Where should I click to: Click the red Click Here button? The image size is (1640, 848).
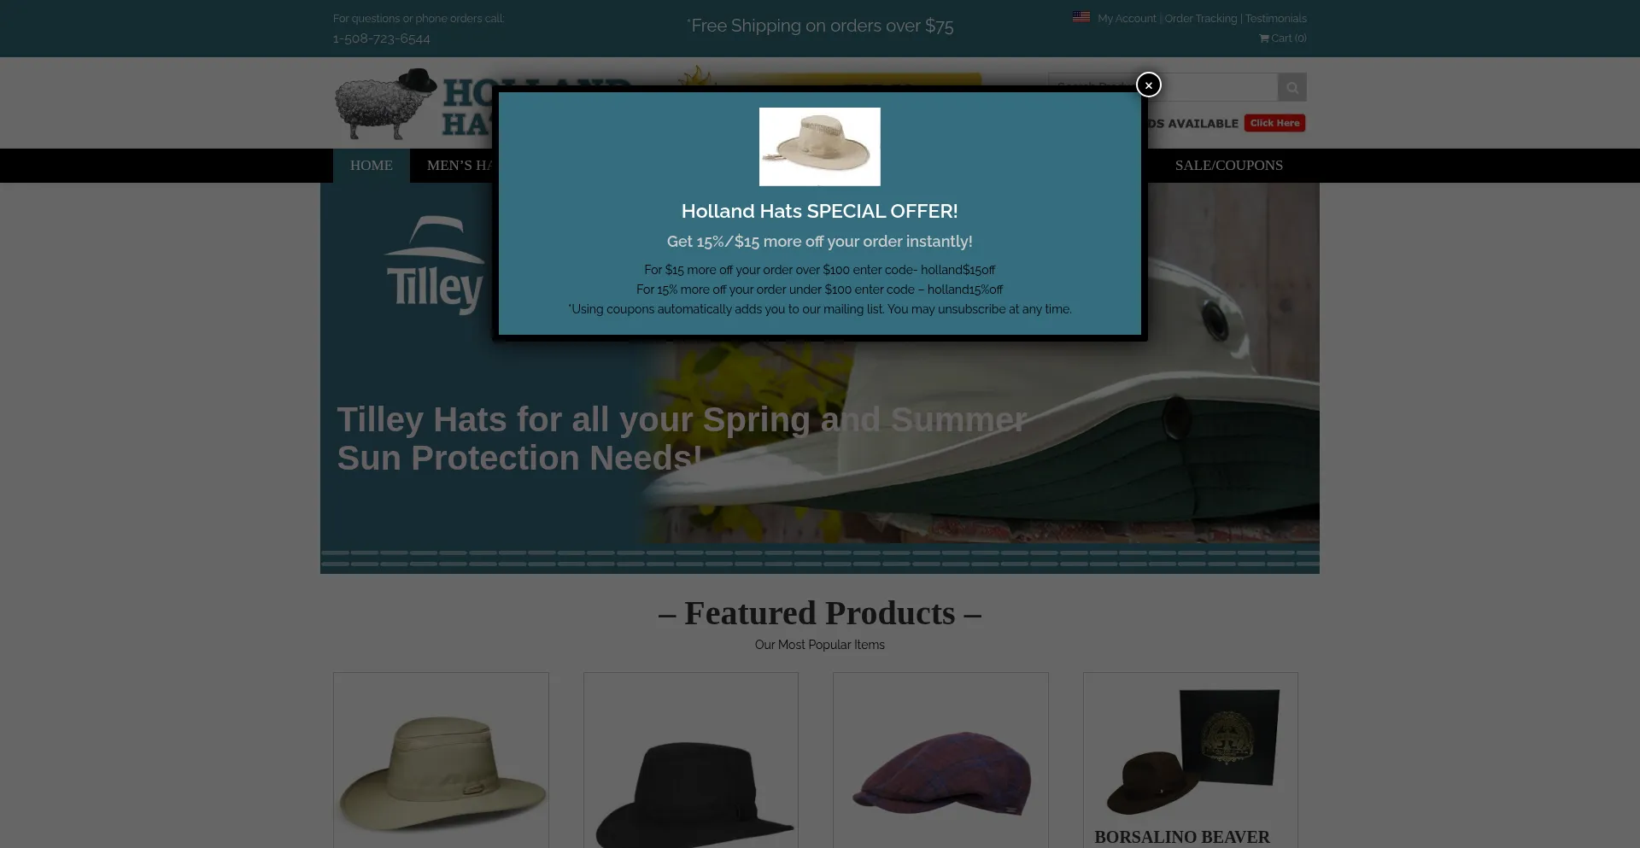click(x=1274, y=123)
